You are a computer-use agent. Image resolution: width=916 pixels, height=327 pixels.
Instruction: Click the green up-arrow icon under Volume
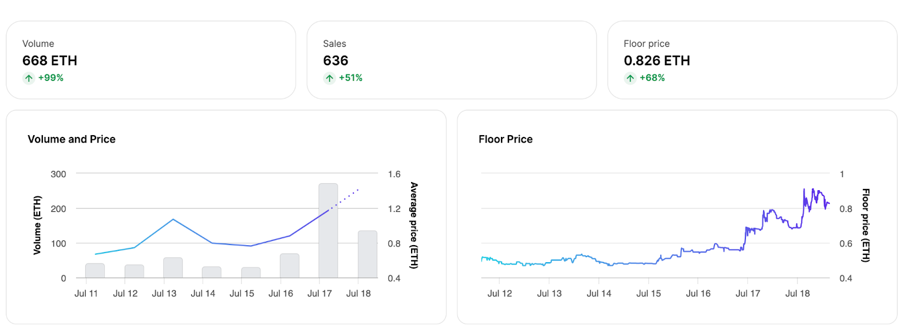[29, 78]
